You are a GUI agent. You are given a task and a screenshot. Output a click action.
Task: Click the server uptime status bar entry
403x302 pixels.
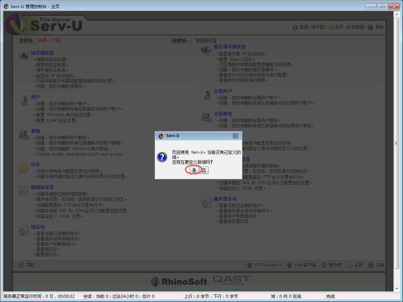click(39, 296)
